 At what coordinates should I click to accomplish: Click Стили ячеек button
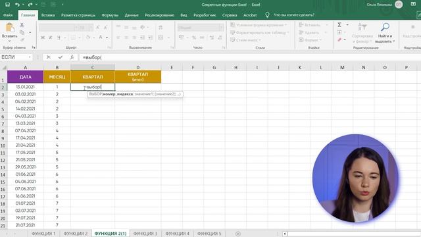tap(245, 39)
